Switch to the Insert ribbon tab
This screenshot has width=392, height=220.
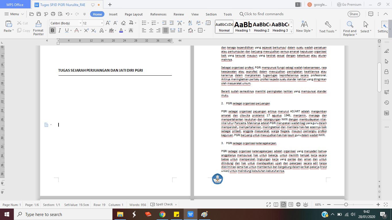click(x=113, y=14)
